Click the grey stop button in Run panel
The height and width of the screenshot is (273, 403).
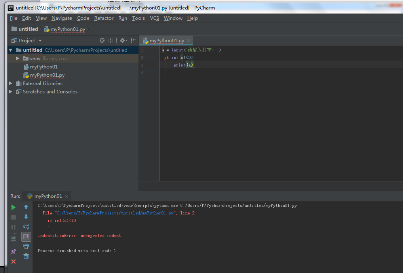point(13,217)
